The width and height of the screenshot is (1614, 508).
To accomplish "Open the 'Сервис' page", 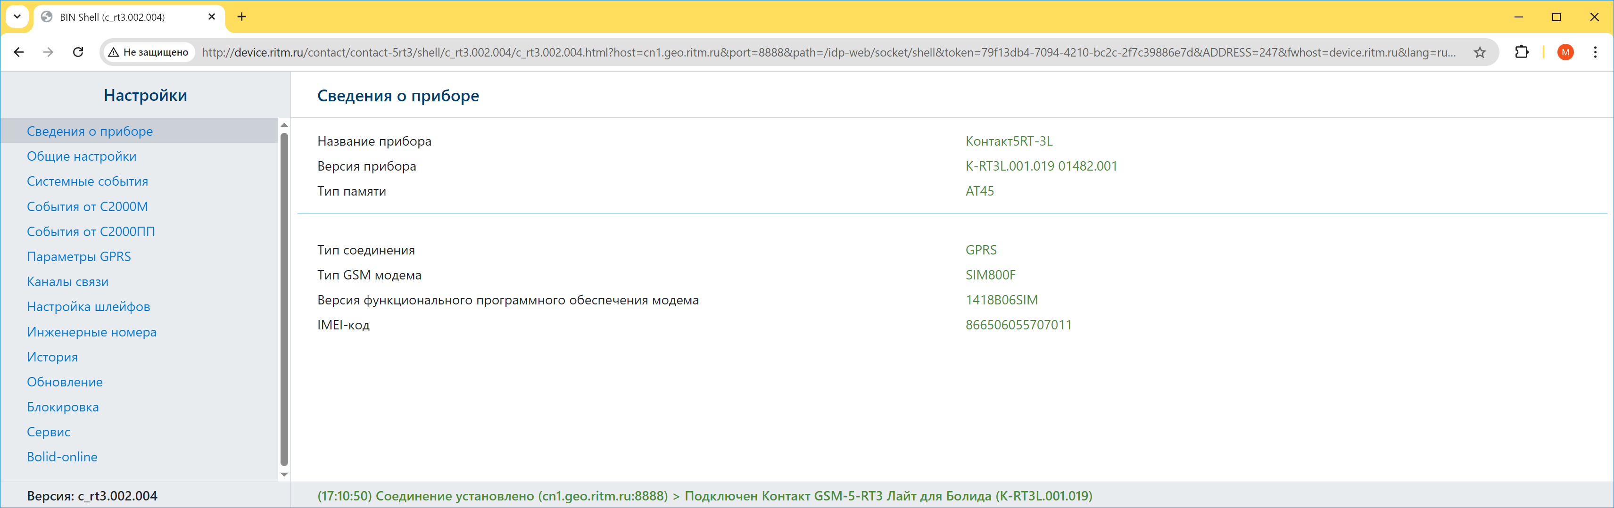I will 48,432.
